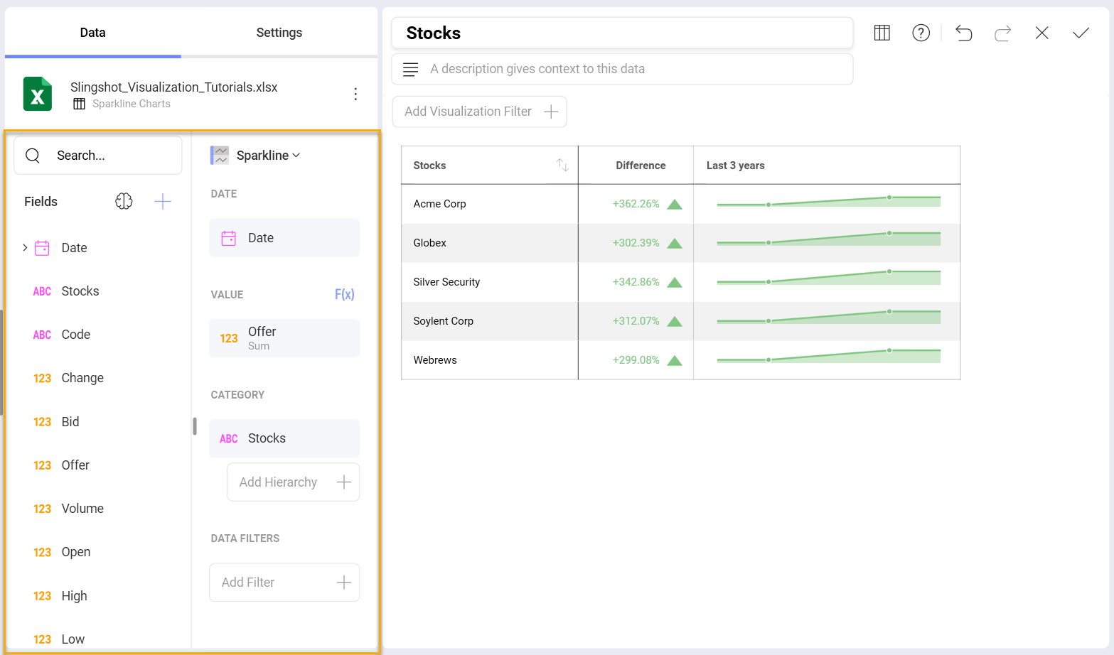Click the Slingshot_Visualization_Tutorials.xlsx file name
Image resolution: width=1114 pixels, height=655 pixels.
click(174, 87)
